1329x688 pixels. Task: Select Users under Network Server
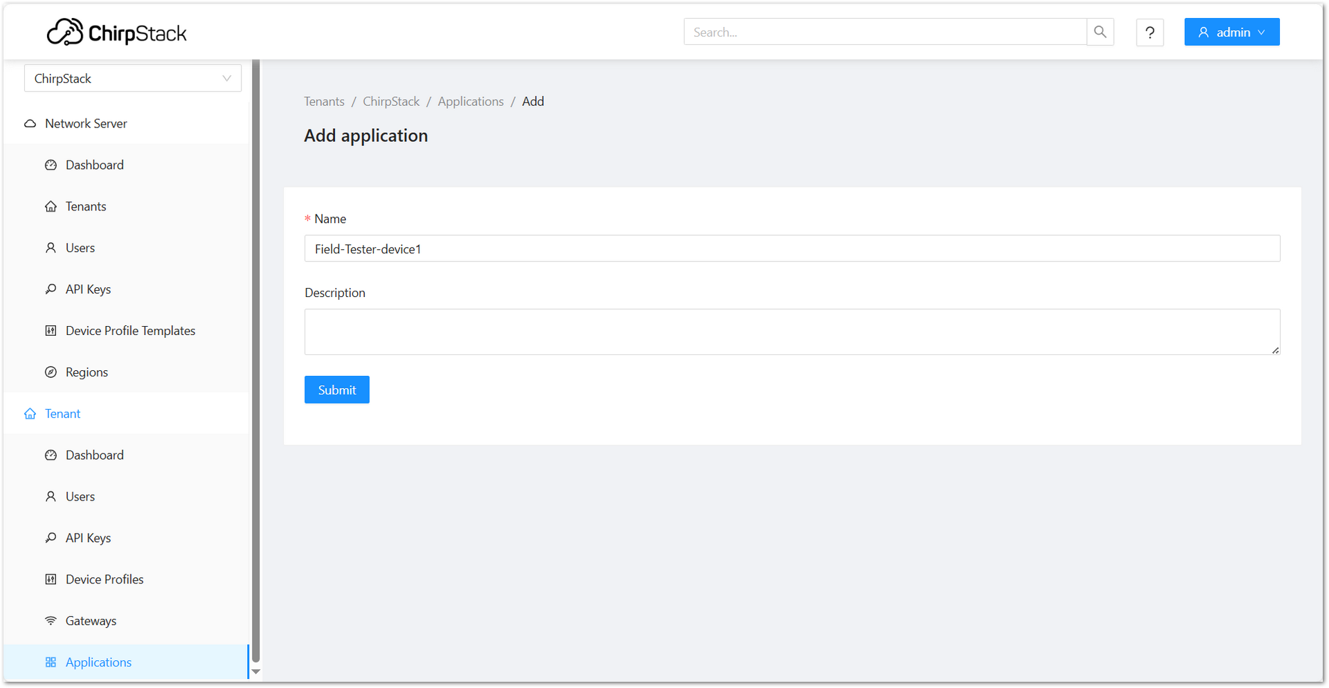point(80,247)
